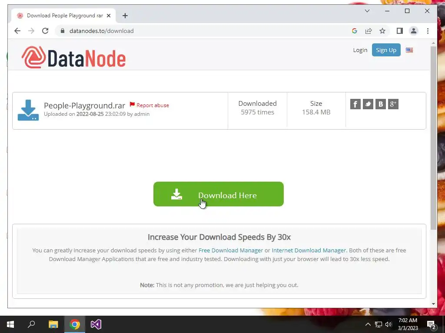
Task: Open Windows taskbar search
Action: pyautogui.click(x=31, y=324)
